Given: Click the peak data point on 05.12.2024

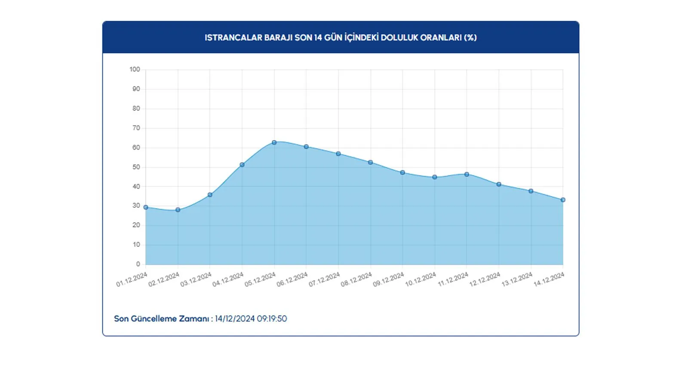Looking at the screenshot, I should click(274, 142).
